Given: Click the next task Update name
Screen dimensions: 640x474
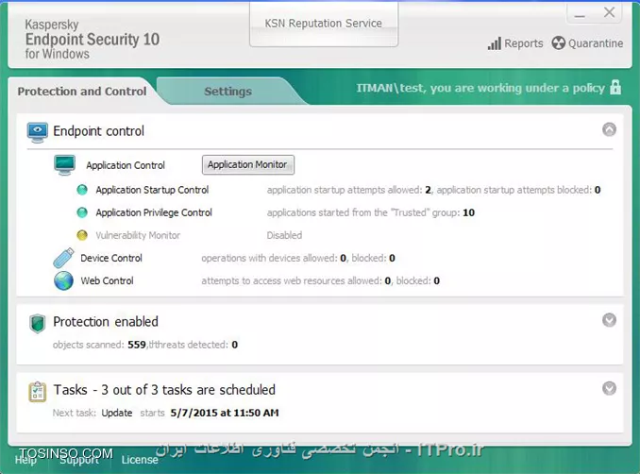Looking at the screenshot, I should point(117,413).
